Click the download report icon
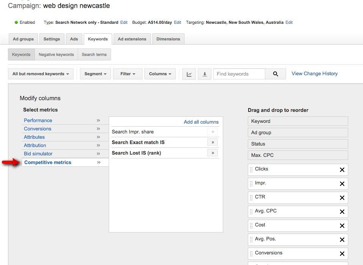 pos(205,74)
